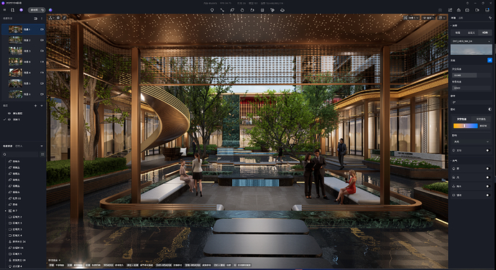Toggle the bottom-most weather switch
The width and height of the screenshot is (496, 270).
coord(487,195)
